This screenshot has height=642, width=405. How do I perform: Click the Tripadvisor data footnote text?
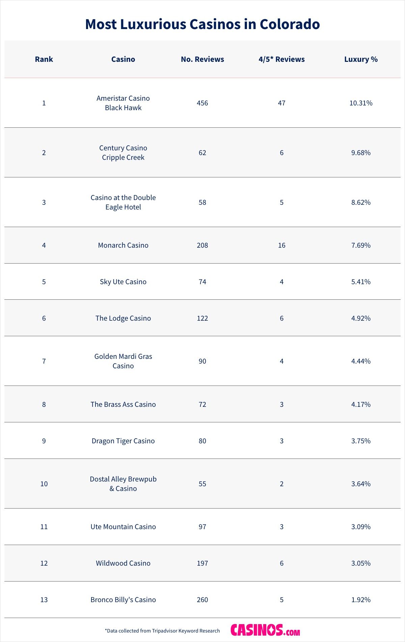[x=162, y=631]
